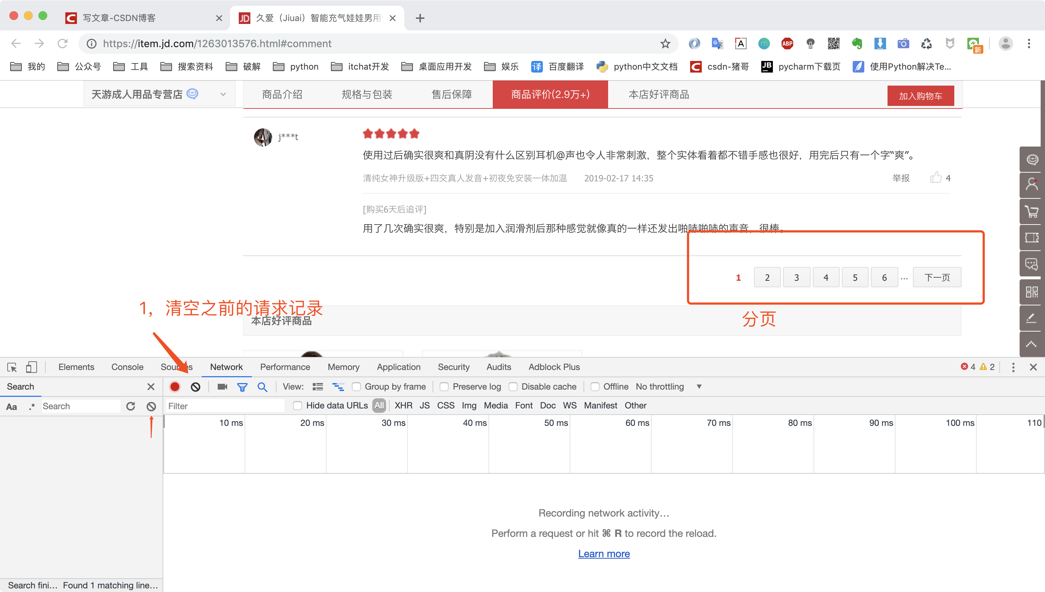Open network search with the magnifier icon
Image resolution: width=1045 pixels, height=592 pixels.
point(263,387)
